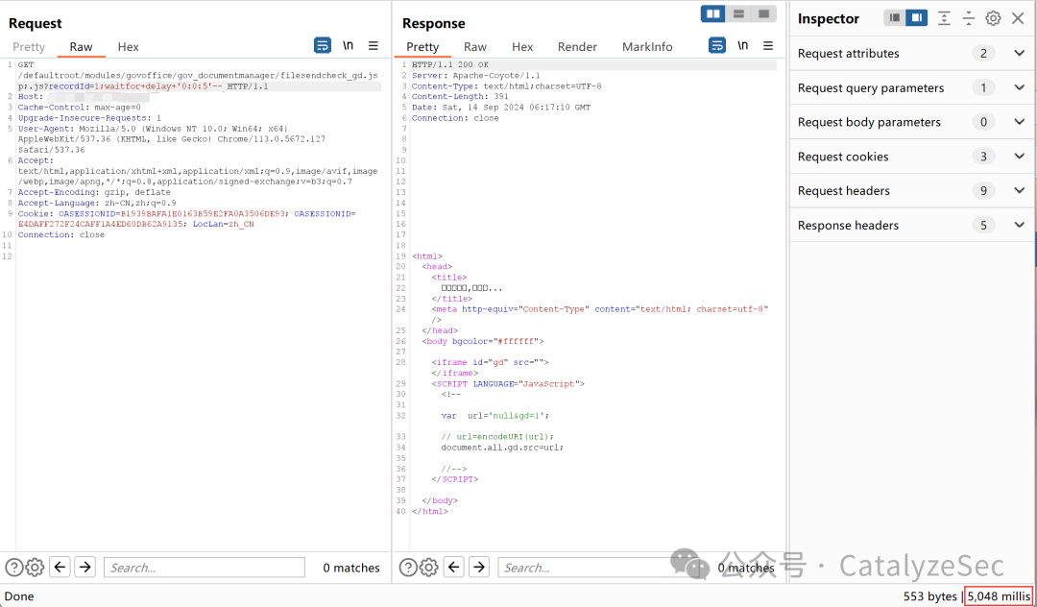1037x607 pixels.
Task: Click the iframe id="gd" tag line
Action: (490, 362)
